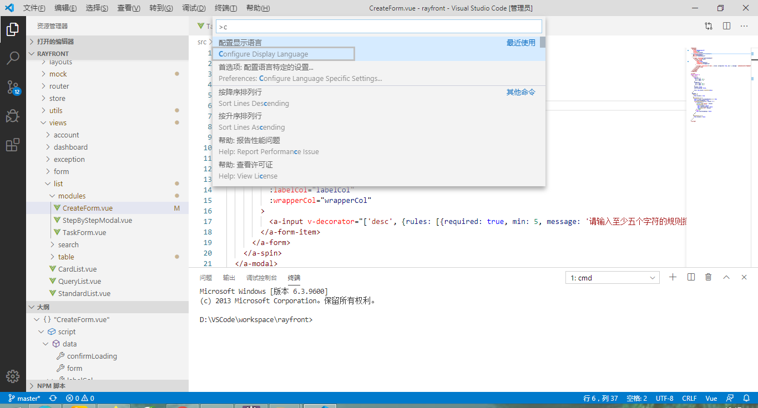Collapse the 大纲 outline section
758x408 pixels.
point(107,307)
